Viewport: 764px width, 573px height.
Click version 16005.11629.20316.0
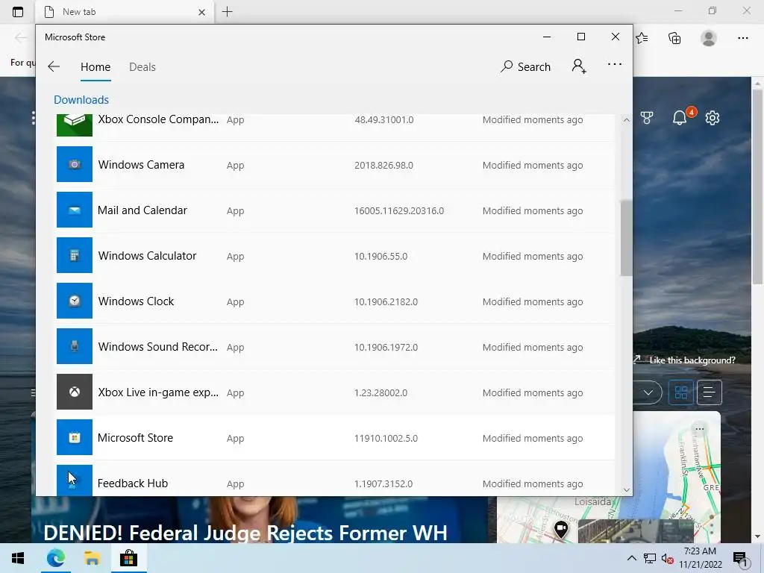click(399, 210)
